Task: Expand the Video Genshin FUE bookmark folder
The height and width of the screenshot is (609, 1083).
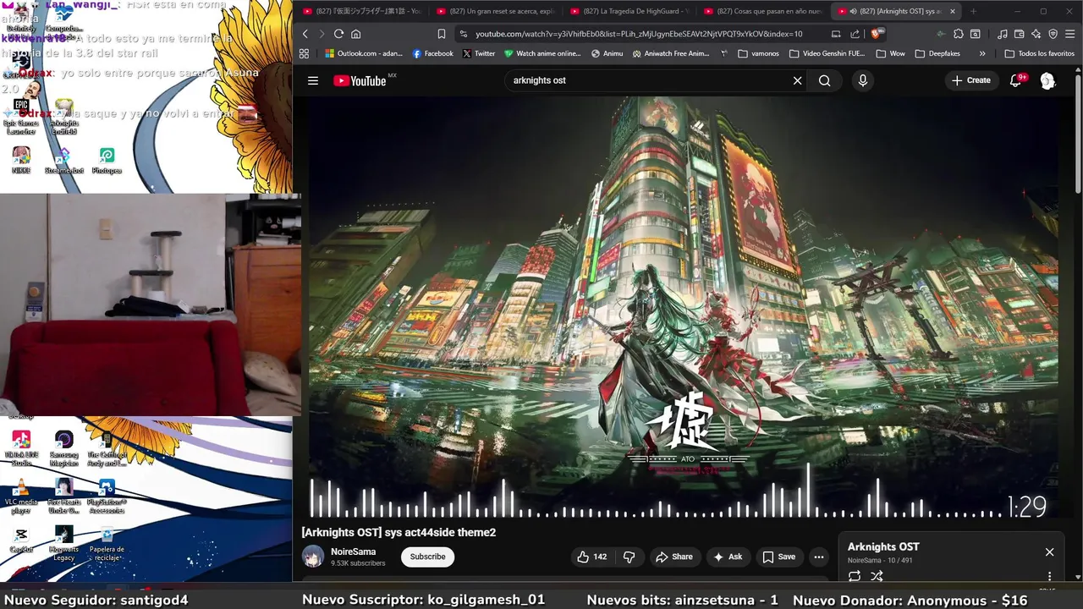Action: tap(827, 53)
